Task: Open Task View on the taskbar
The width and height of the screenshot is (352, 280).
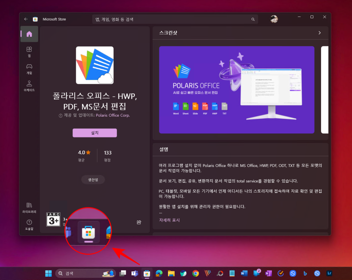Action: coord(122,273)
